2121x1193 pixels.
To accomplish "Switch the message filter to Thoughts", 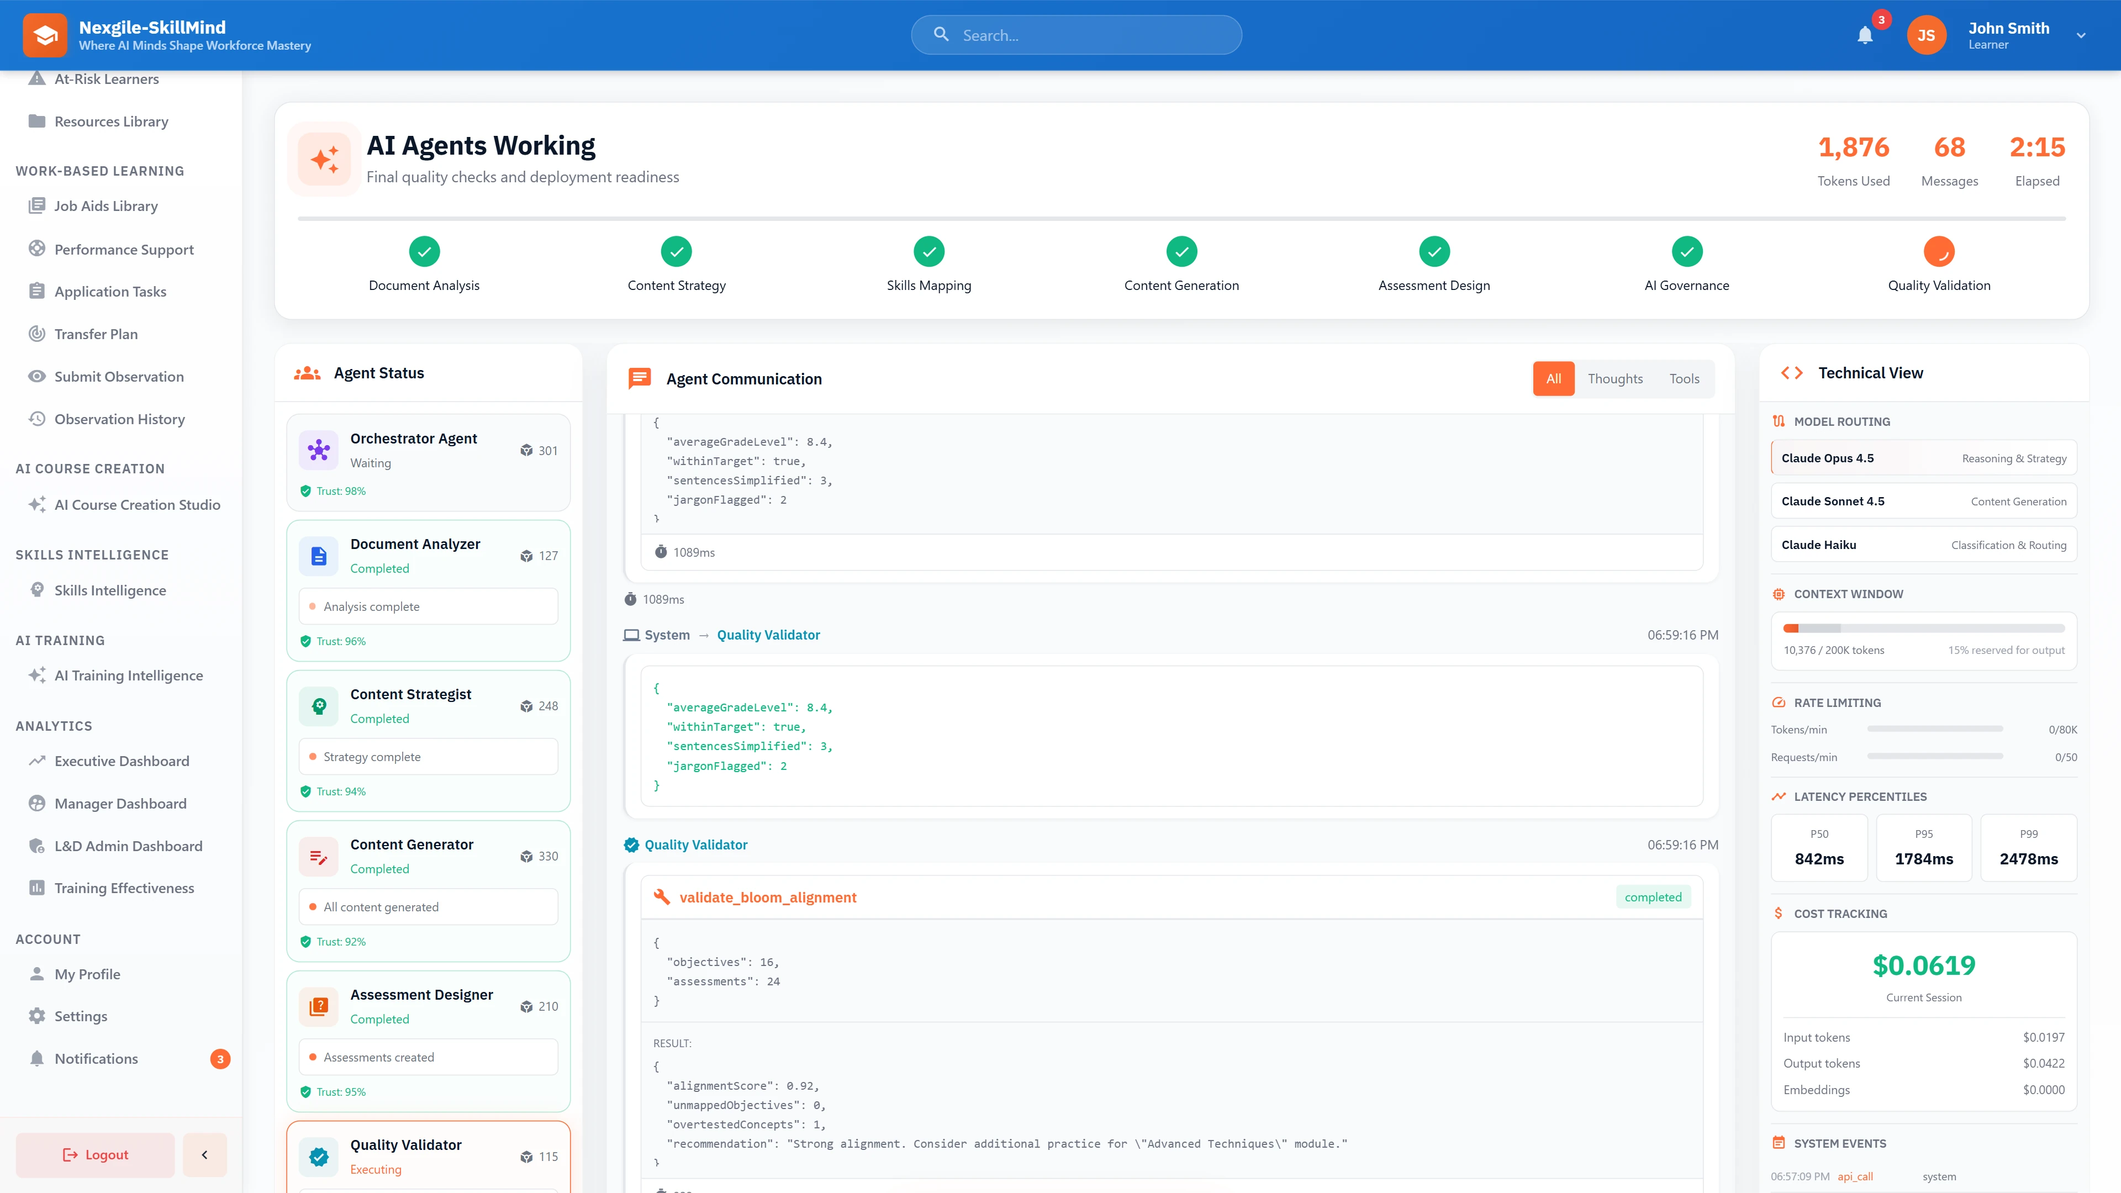I will (1615, 379).
